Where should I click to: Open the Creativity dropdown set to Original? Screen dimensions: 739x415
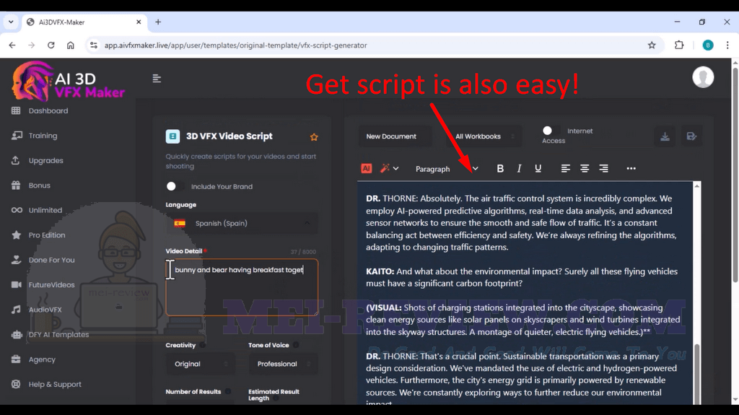coord(201,364)
